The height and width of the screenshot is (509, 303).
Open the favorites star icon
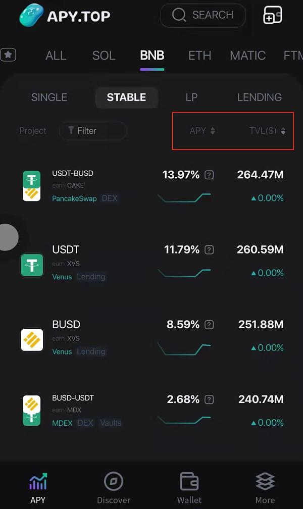pyautogui.click(x=8, y=55)
